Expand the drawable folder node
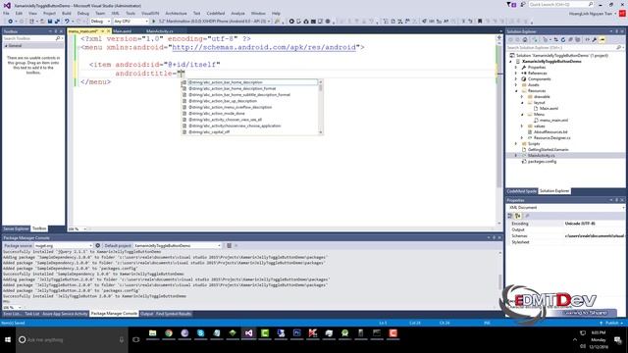 click(522, 96)
